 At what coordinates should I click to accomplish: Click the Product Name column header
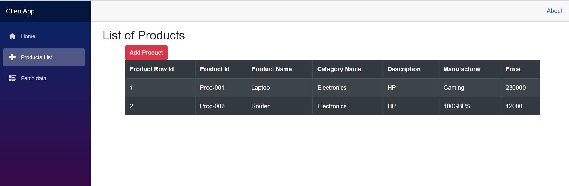point(271,69)
